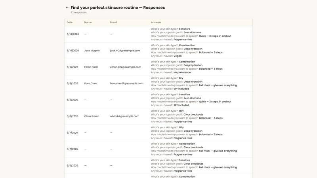Select the Date column header

(x=70, y=23)
